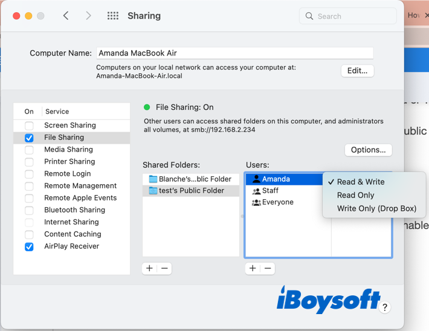The width and height of the screenshot is (429, 331).
Task: Open the Show All preferences grid icon
Action: click(x=113, y=16)
